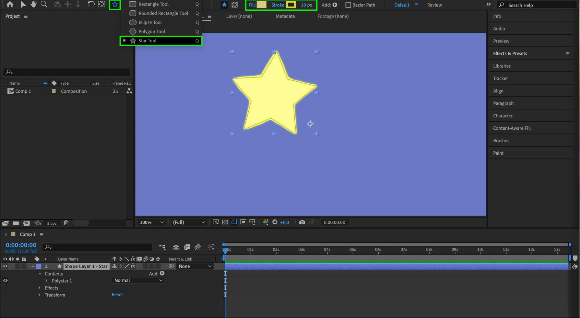
Task: Choose Ellipse Tool from shape menu
Action: click(150, 22)
